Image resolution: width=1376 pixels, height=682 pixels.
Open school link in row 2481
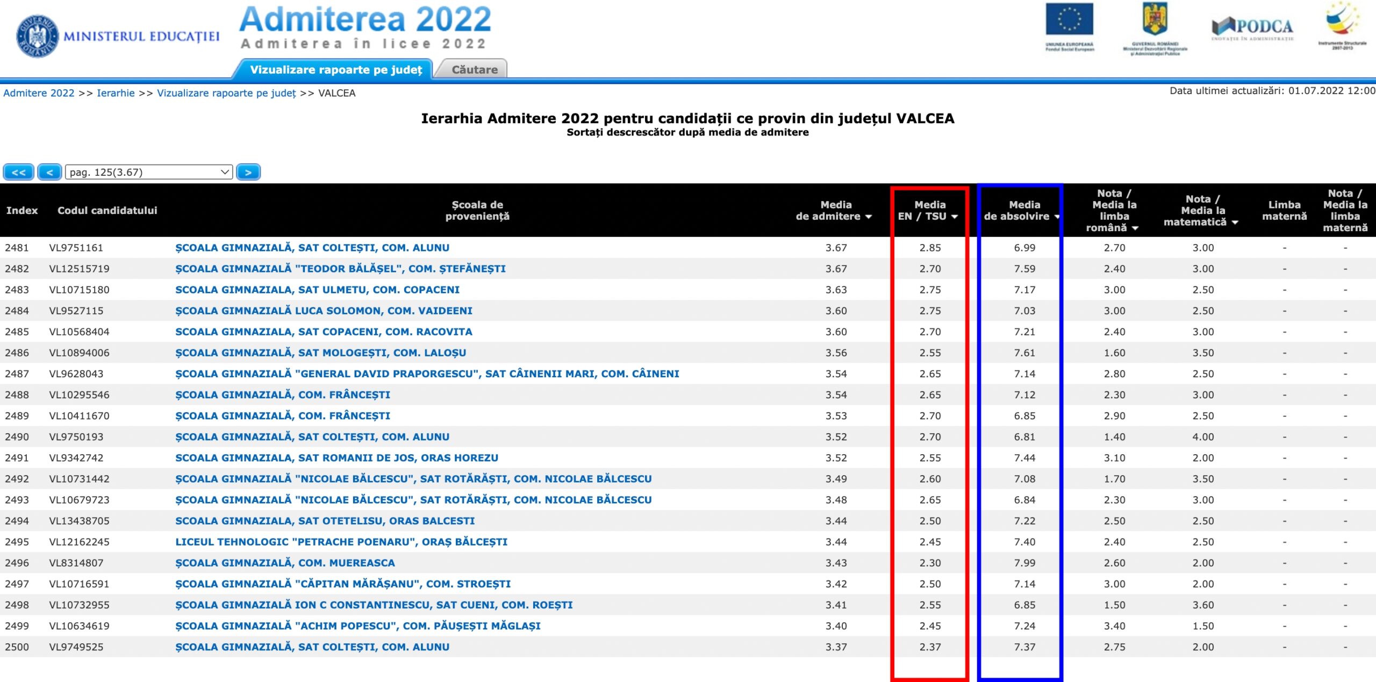312,248
